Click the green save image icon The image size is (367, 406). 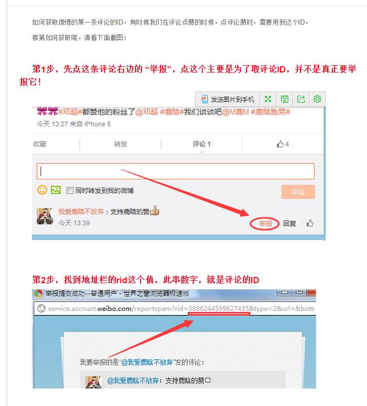(x=285, y=99)
